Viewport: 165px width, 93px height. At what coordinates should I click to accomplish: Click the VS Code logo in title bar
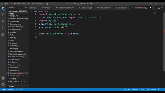(x=2, y=4)
